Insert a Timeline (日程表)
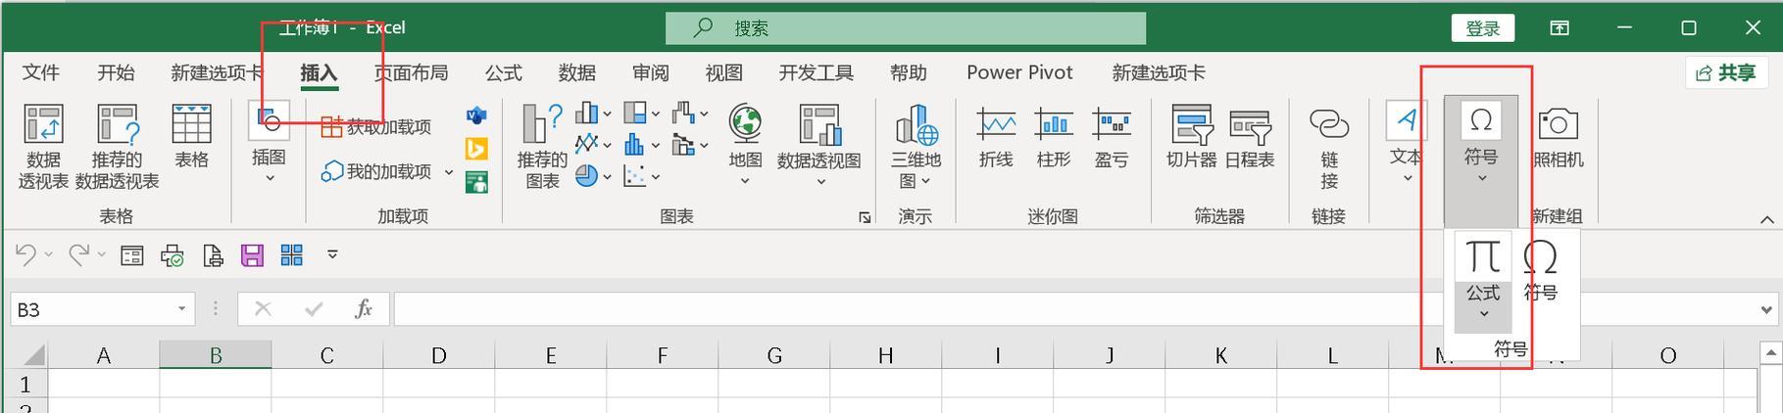The height and width of the screenshot is (413, 1783). coord(1250,137)
